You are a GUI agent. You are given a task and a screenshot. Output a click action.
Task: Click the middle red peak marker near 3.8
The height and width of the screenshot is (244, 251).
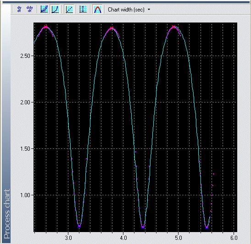[x=112, y=28]
